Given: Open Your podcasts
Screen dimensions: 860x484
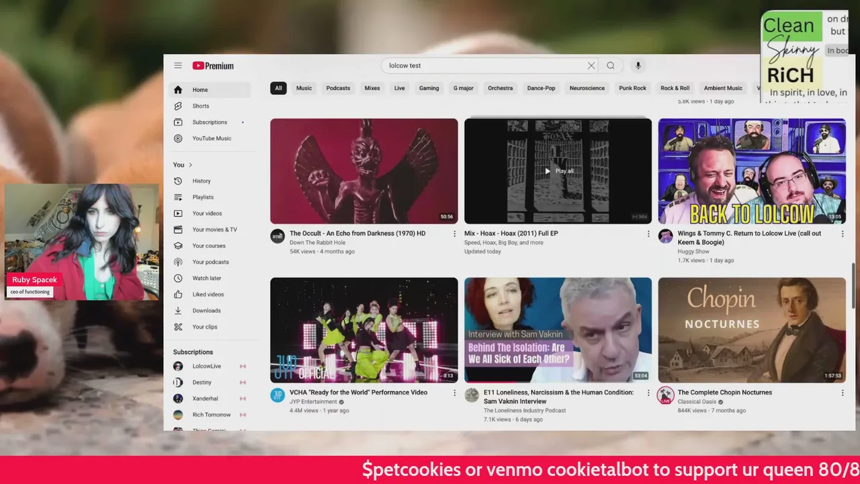Looking at the screenshot, I should (x=211, y=262).
